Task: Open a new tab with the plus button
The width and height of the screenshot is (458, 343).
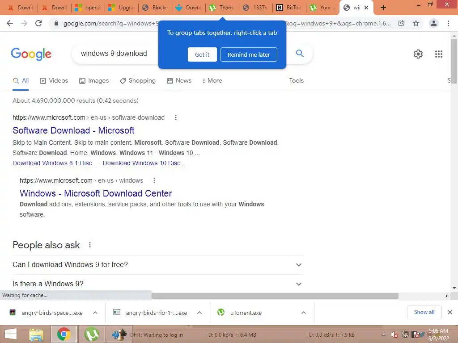Action: (x=383, y=8)
